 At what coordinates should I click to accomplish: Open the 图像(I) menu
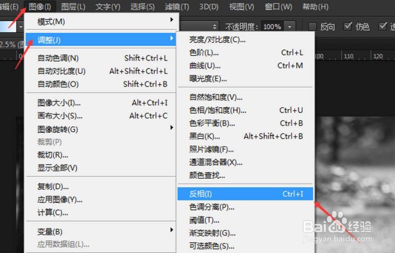tap(39, 7)
